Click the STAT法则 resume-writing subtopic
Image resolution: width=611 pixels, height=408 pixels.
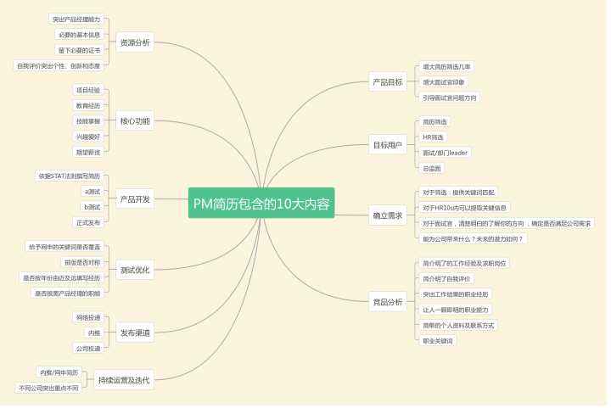70,176
